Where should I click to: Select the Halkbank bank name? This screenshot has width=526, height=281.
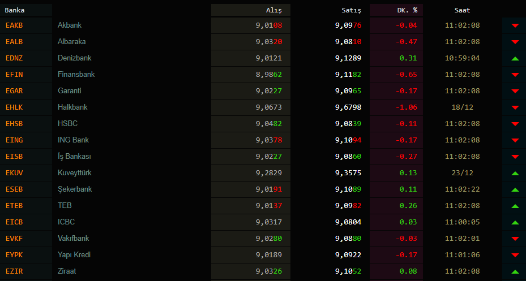click(72, 107)
